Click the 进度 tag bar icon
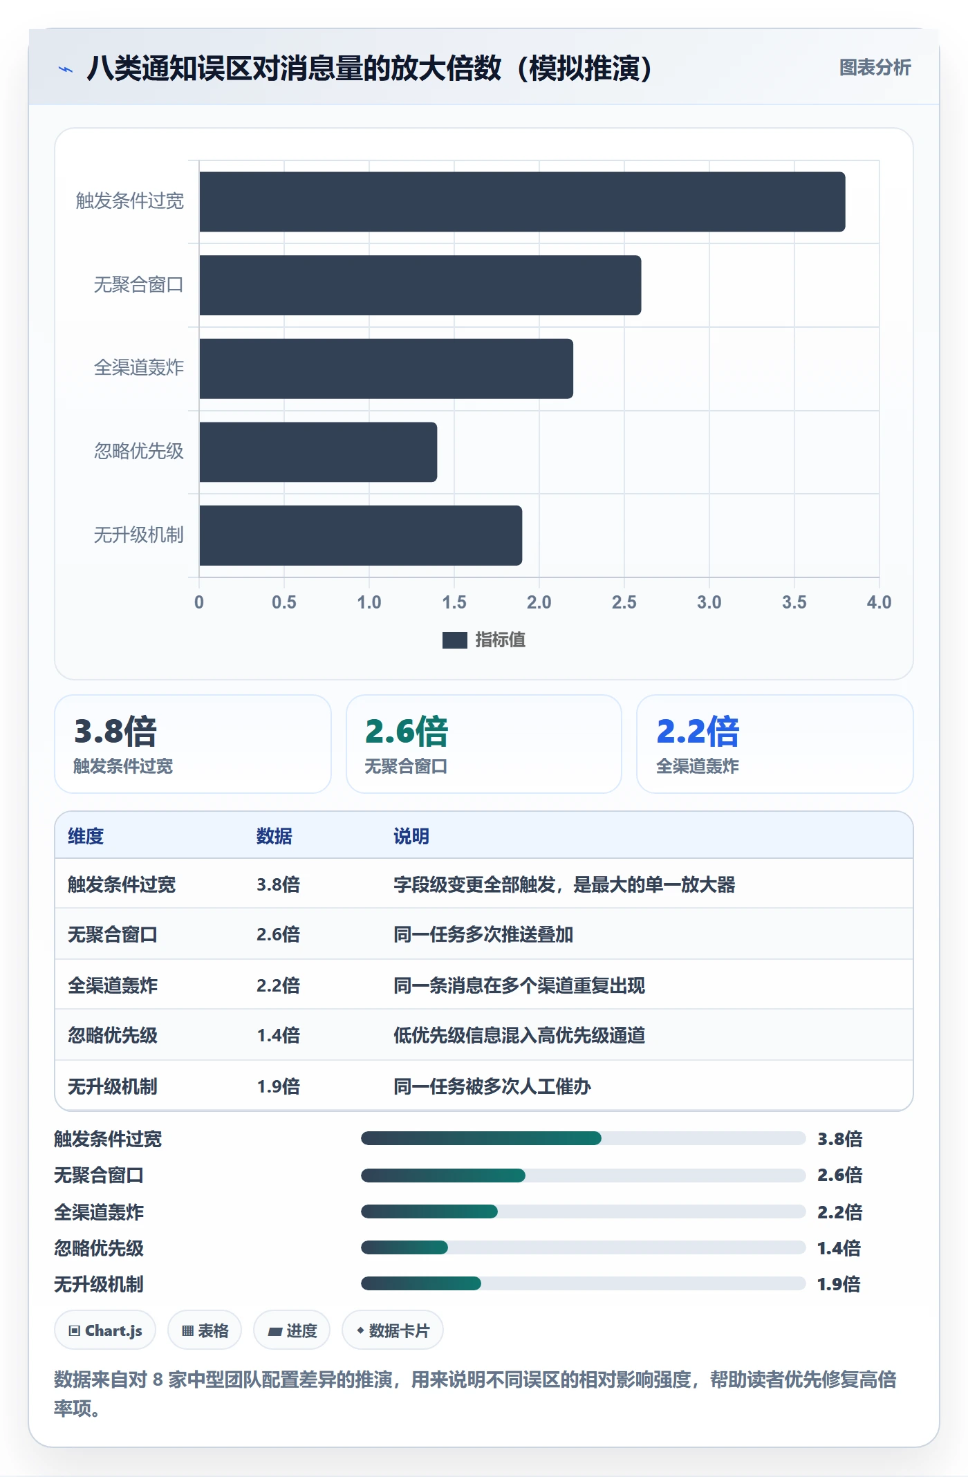968x1477 pixels. click(x=274, y=1332)
